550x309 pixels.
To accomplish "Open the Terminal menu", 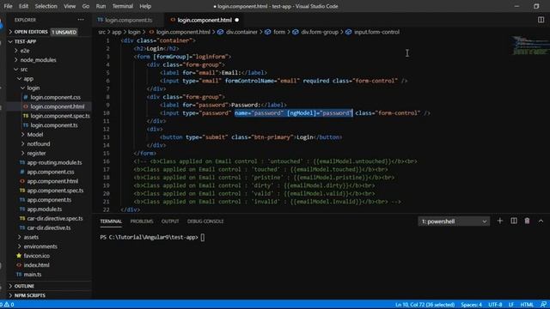I will pos(122,6).
